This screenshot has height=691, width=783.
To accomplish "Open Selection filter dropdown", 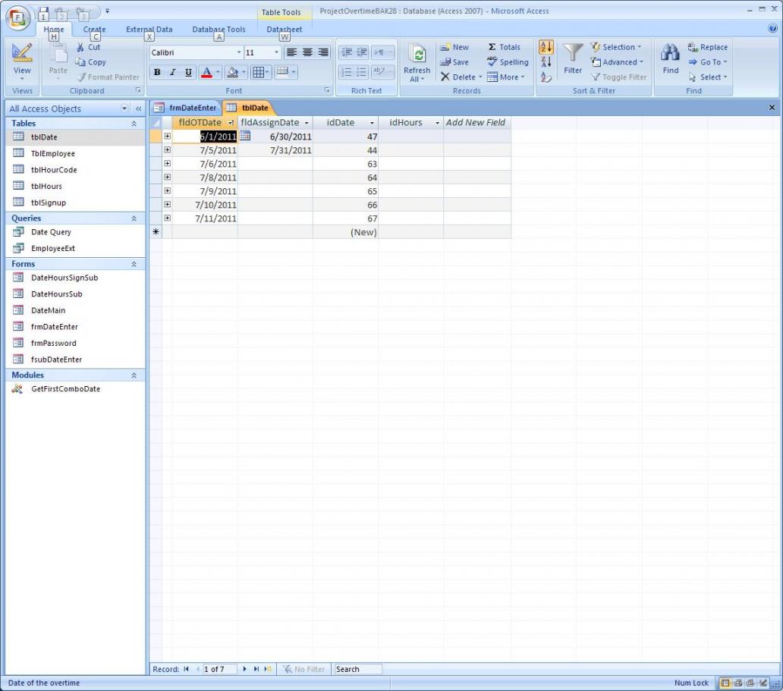I will click(616, 47).
